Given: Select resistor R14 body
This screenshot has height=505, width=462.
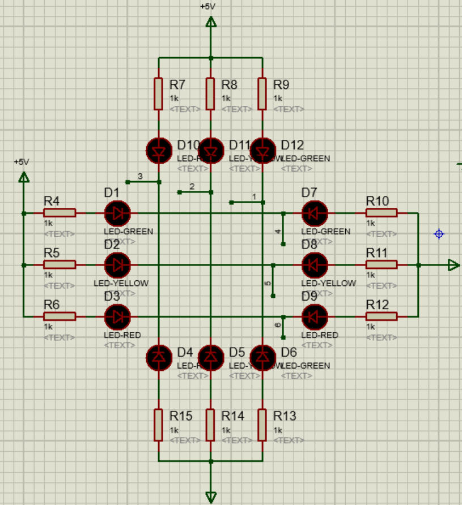Looking at the screenshot, I should (211, 425).
